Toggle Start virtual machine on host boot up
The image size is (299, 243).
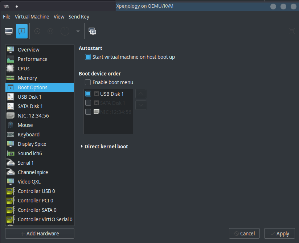click(88, 57)
